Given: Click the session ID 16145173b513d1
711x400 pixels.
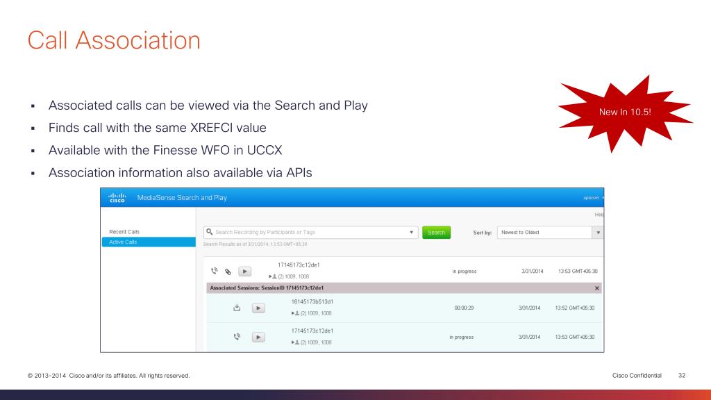Looking at the screenshot, I should click(312, 301).
